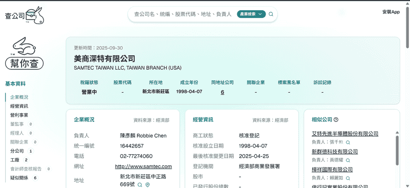Select 營利事業 in the sidebar
This screenshot has width=410, height=188.
(19, 115)
